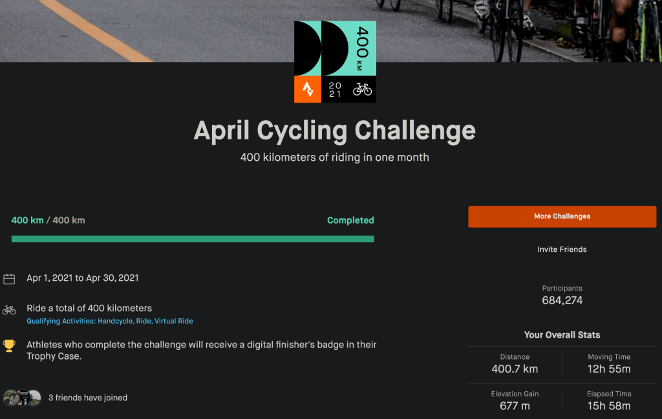Open More Challenges
This screenshot has height=419, width=662.
point(562,216)
